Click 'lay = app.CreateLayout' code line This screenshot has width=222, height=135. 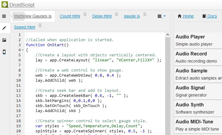point(99,60)
